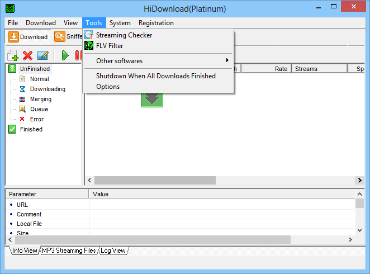This screenshot has width=370, height=274.
Task: Choose Streaming Checker from Tools menu
Action: [158, 35]
